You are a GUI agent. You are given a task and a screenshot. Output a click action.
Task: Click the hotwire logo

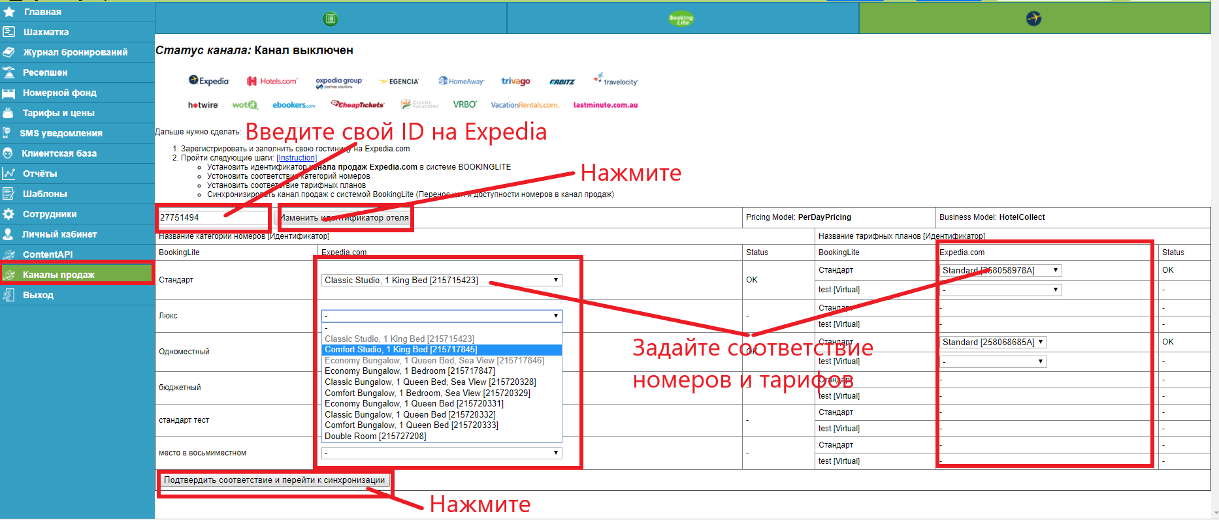click(203, 105)
